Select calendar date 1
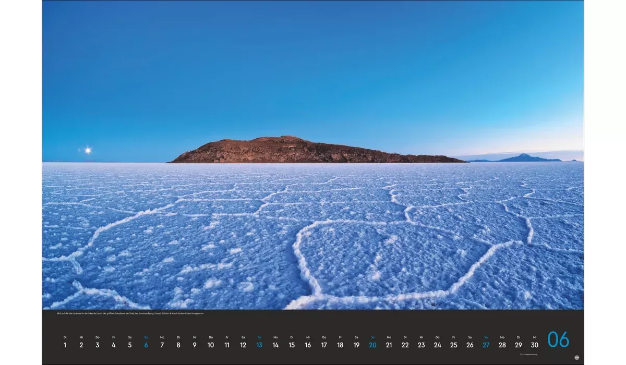The height and width of the screenshot is (365, 626). pyautogui.click(x=65, y=345)
